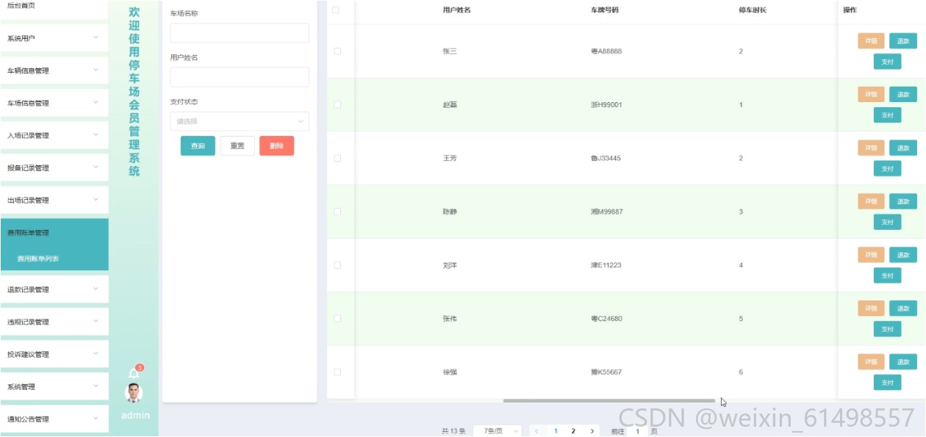
Task: Click the 前往 page number input box
Action: [x=637, y=431]
